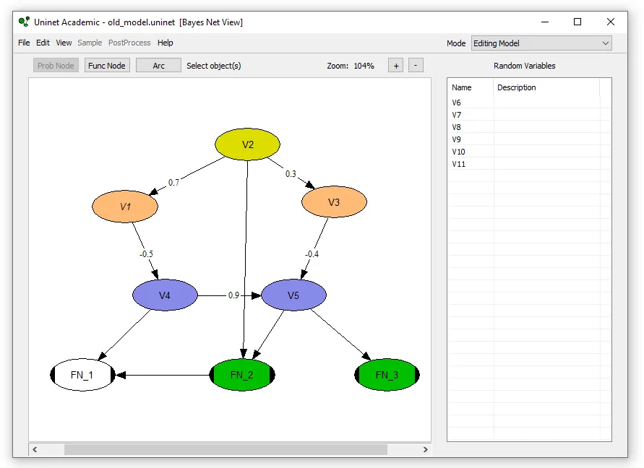The height and width of the screenshot is (468, 644).
Task: Click the 0.9 arc between V4 and V5
Action: click(233, 295)
